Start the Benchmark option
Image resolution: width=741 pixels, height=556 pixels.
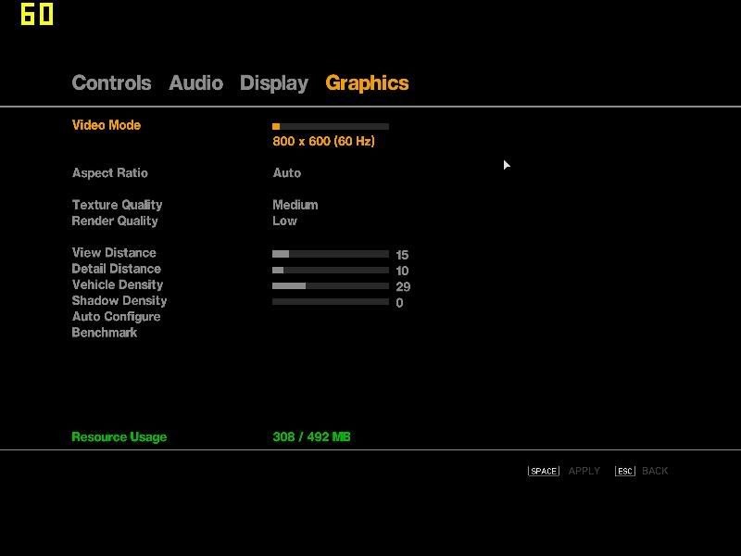(105, 333)
